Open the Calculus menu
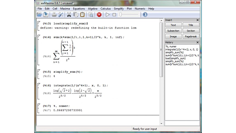Screen dimensions: 236x133 pos(105,8)
